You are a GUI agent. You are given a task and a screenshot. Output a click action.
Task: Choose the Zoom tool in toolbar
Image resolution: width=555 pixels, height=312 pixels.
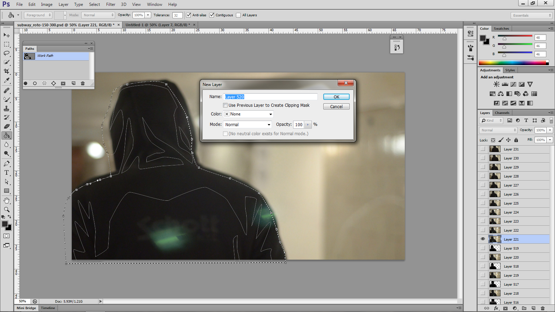[x=7, y=209]
